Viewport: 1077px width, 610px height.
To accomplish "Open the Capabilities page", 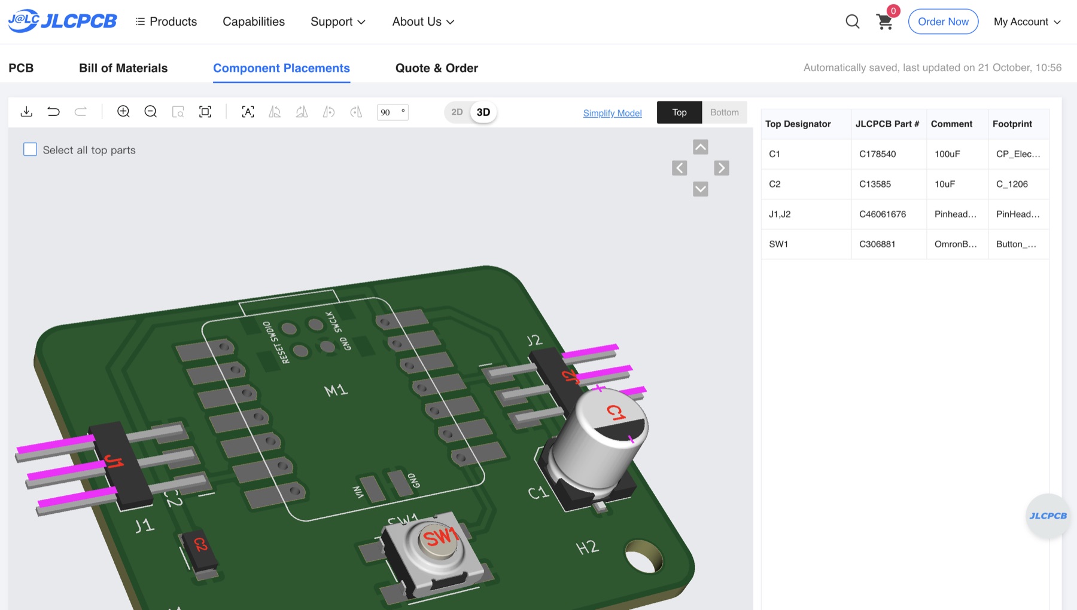I will (254, 22).
